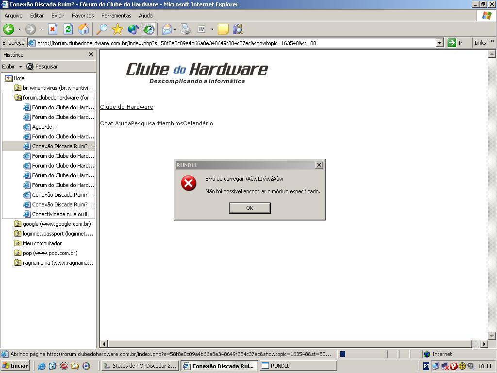Click into the Endereço address field

point(236,43)
